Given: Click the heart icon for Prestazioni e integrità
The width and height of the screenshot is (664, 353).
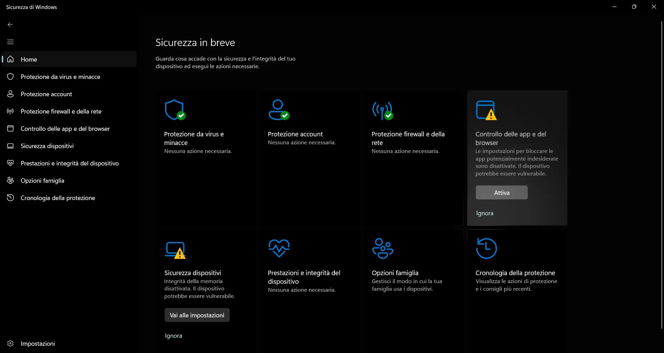Looking at the screenshot, I should coord(10,163).
